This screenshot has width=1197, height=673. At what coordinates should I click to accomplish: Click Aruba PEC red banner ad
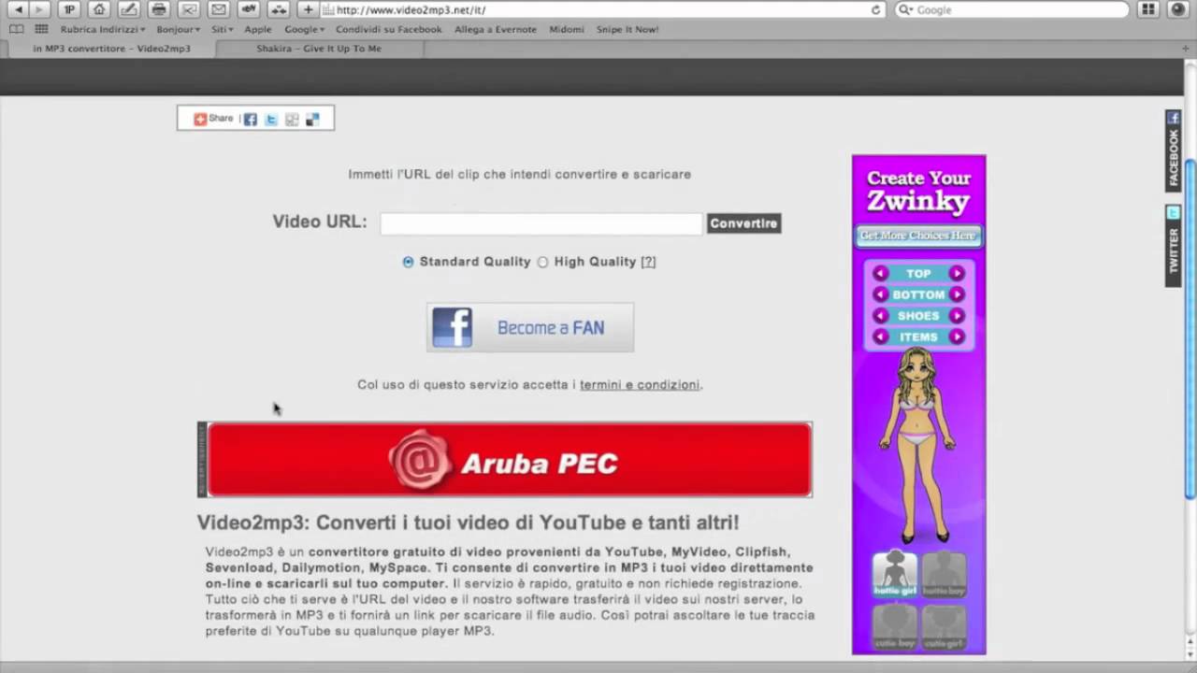(510, 460)
